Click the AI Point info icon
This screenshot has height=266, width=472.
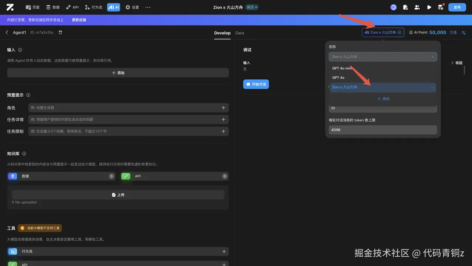click(411, 32)
